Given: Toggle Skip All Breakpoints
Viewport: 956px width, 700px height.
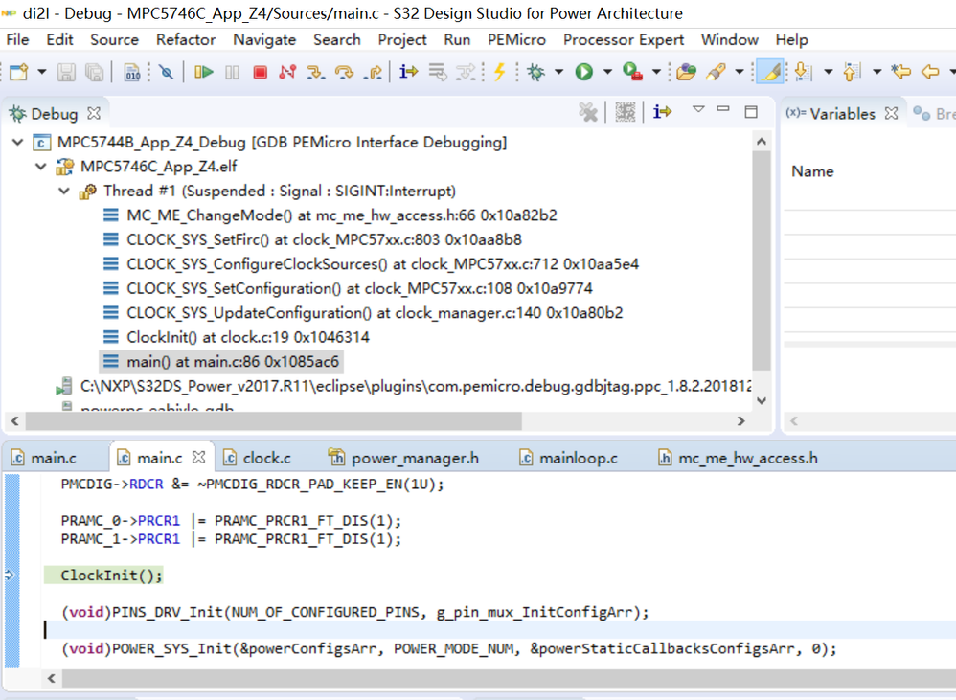Looking at the screenshot, I should coord(166,73).
